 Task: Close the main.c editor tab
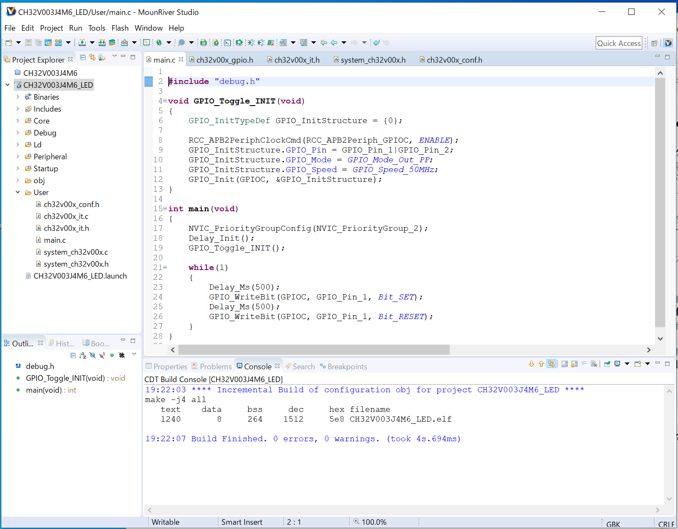click(x=181, y=60)
